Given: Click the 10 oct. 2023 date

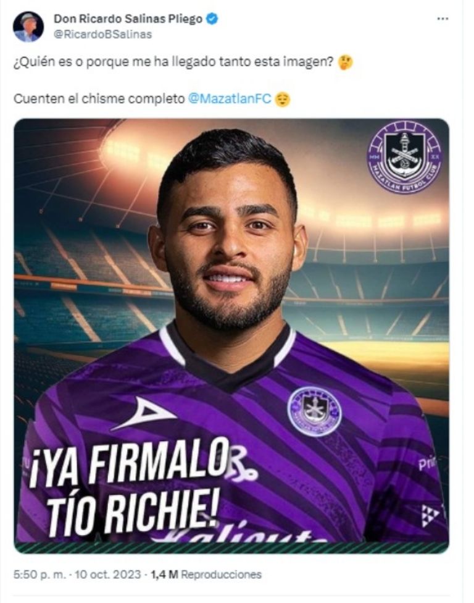Looking at the screenshot, I should click(x=108, y=575).
